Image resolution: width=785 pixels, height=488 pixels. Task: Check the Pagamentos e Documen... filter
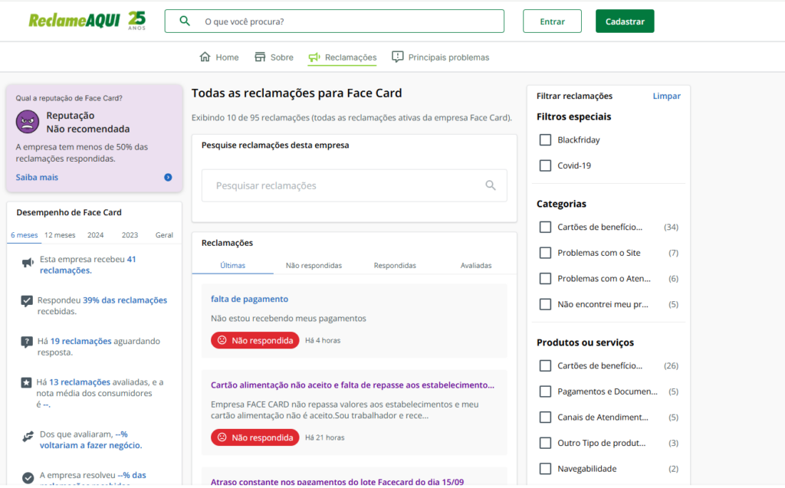[545, 391]
